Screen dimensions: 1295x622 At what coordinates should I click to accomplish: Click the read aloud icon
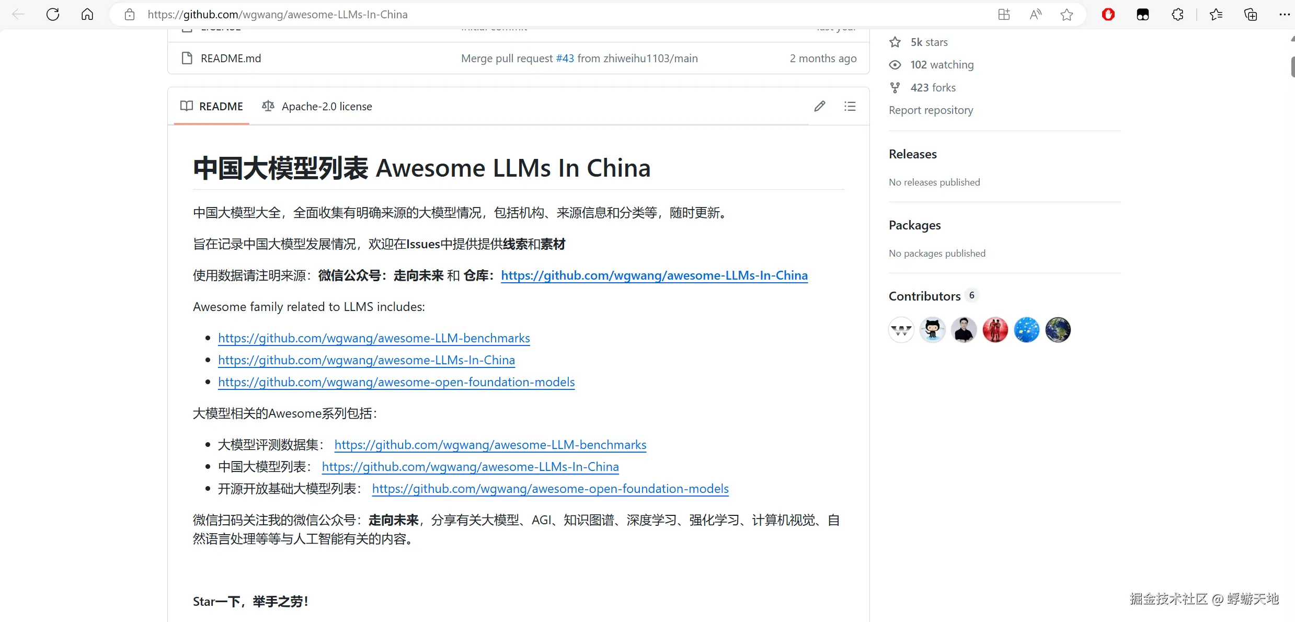(1035, 15)
